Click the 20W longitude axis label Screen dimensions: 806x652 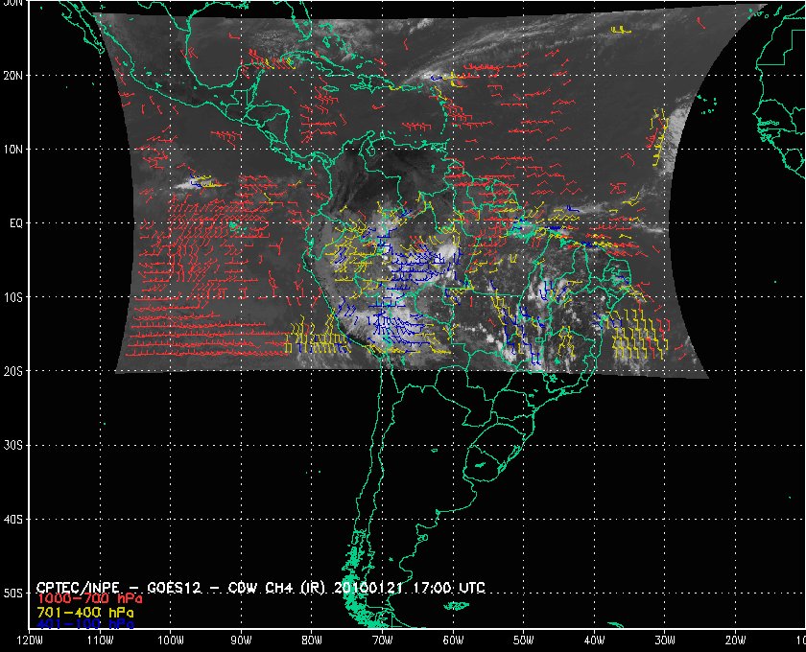736,641
